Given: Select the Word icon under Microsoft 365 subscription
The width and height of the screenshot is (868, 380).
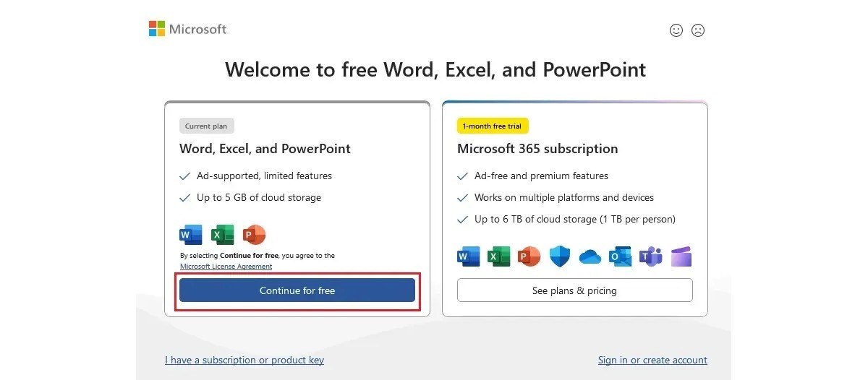Looking at the screenshot, I should click(x=469, y=256).
